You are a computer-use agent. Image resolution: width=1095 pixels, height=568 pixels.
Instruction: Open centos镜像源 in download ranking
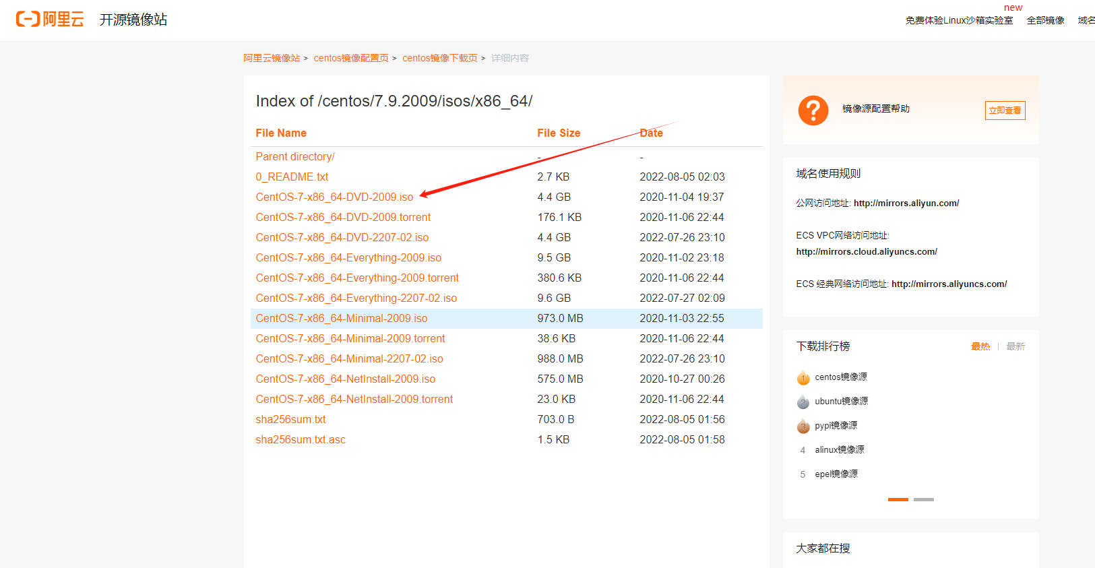[x=841, y=377]
